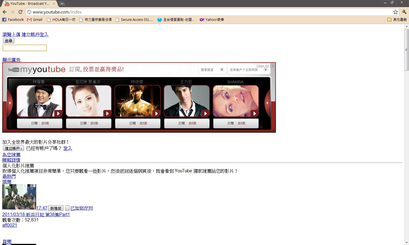Screen dimensions: 409x245
Task: Subscribe (訂閱) to 林育羣
Action: (x=34, y=123)
